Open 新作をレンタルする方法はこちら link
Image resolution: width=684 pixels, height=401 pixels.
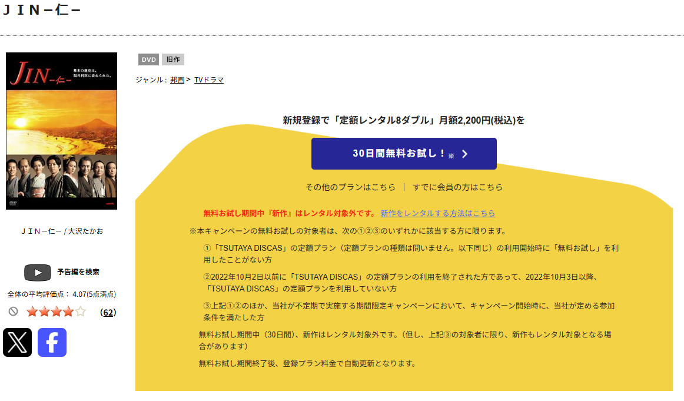[x=438, y=213]
